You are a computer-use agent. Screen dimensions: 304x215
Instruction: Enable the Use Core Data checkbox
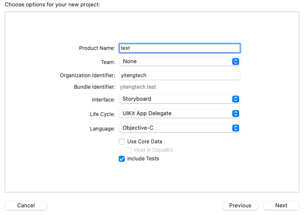point(122,142)
